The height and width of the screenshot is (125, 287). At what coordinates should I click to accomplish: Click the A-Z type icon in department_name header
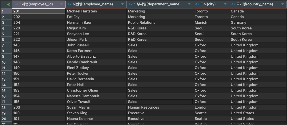131,4
